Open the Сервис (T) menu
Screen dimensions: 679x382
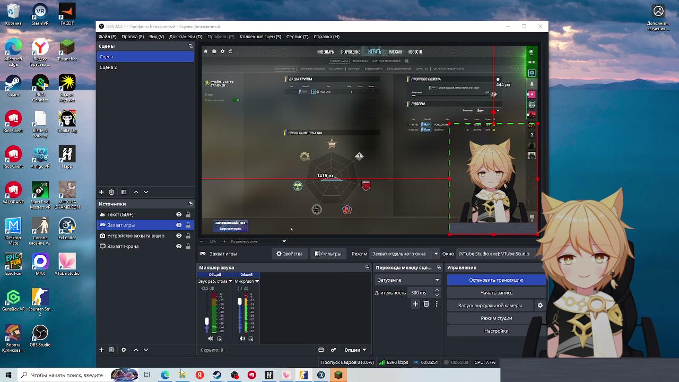click(x=297, y=37)
